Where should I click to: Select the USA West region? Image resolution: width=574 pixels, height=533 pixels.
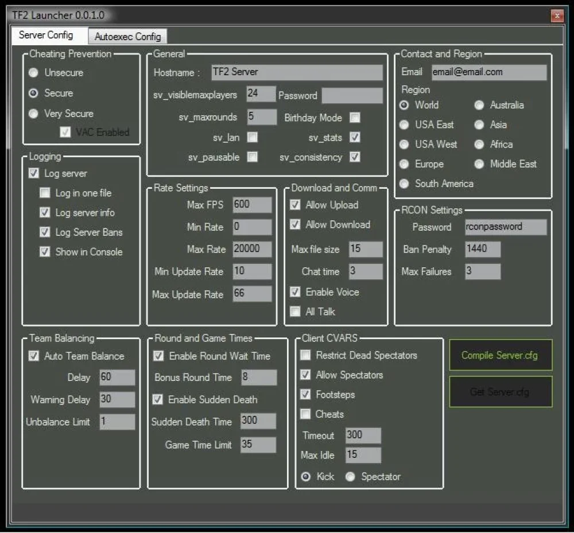tap(404, 145)
